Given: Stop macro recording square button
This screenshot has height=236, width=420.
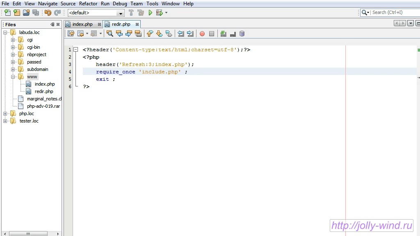Looking at the screenshot, I should click(212, 34).
